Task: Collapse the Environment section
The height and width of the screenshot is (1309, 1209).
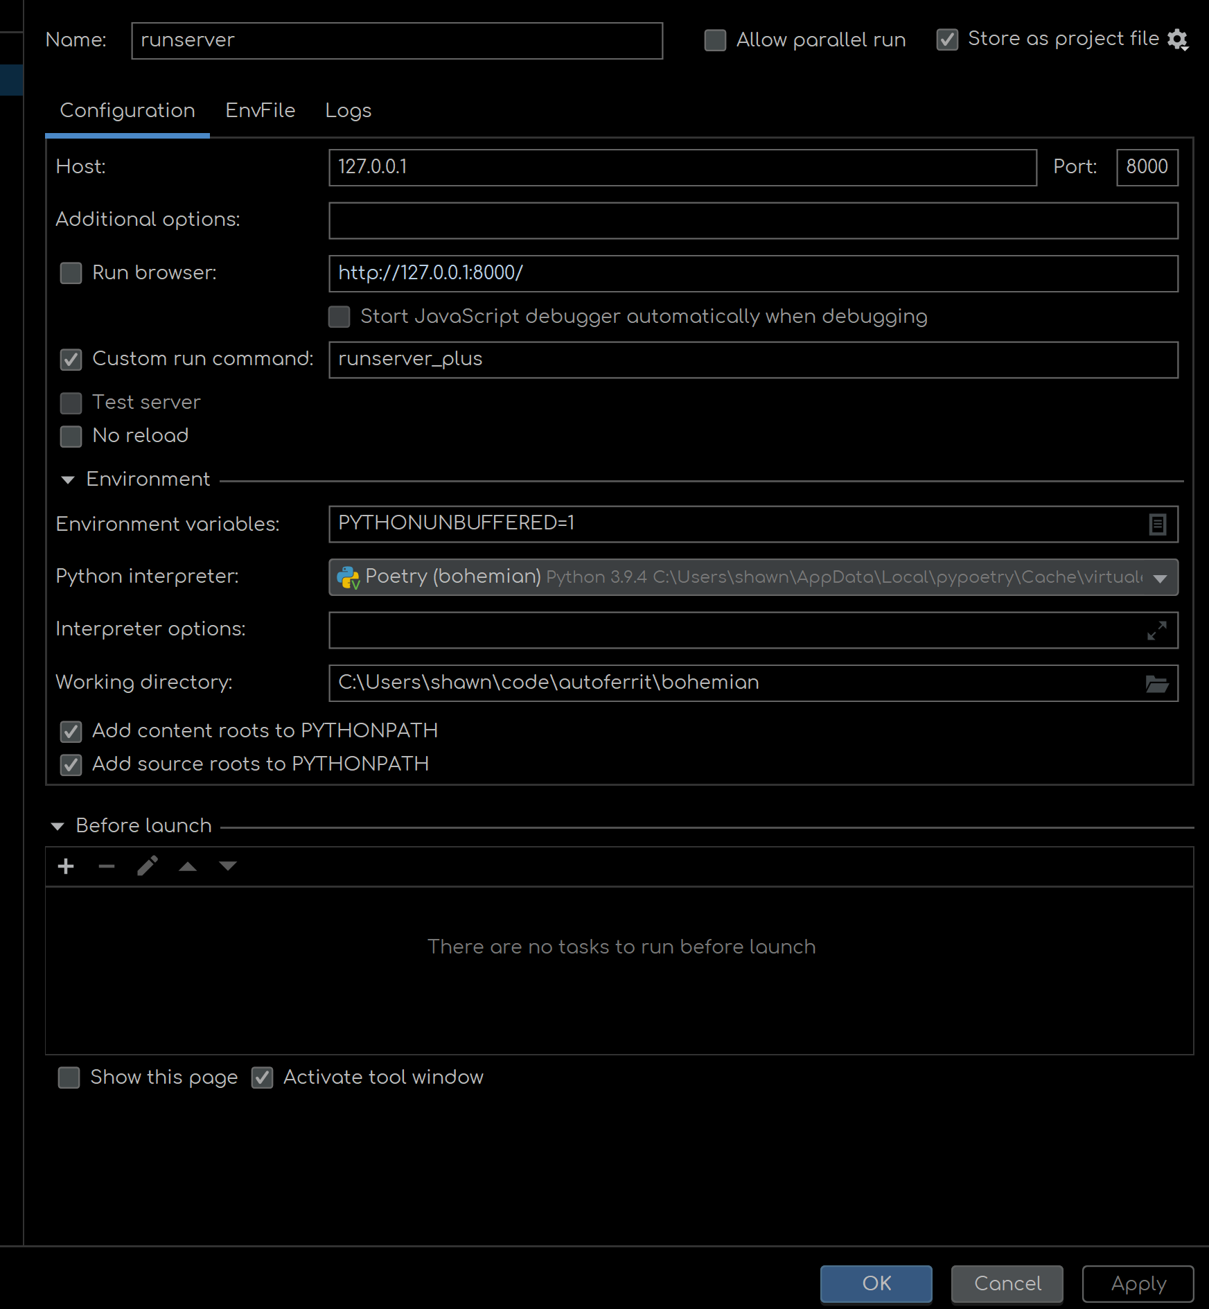Action: 67,480
